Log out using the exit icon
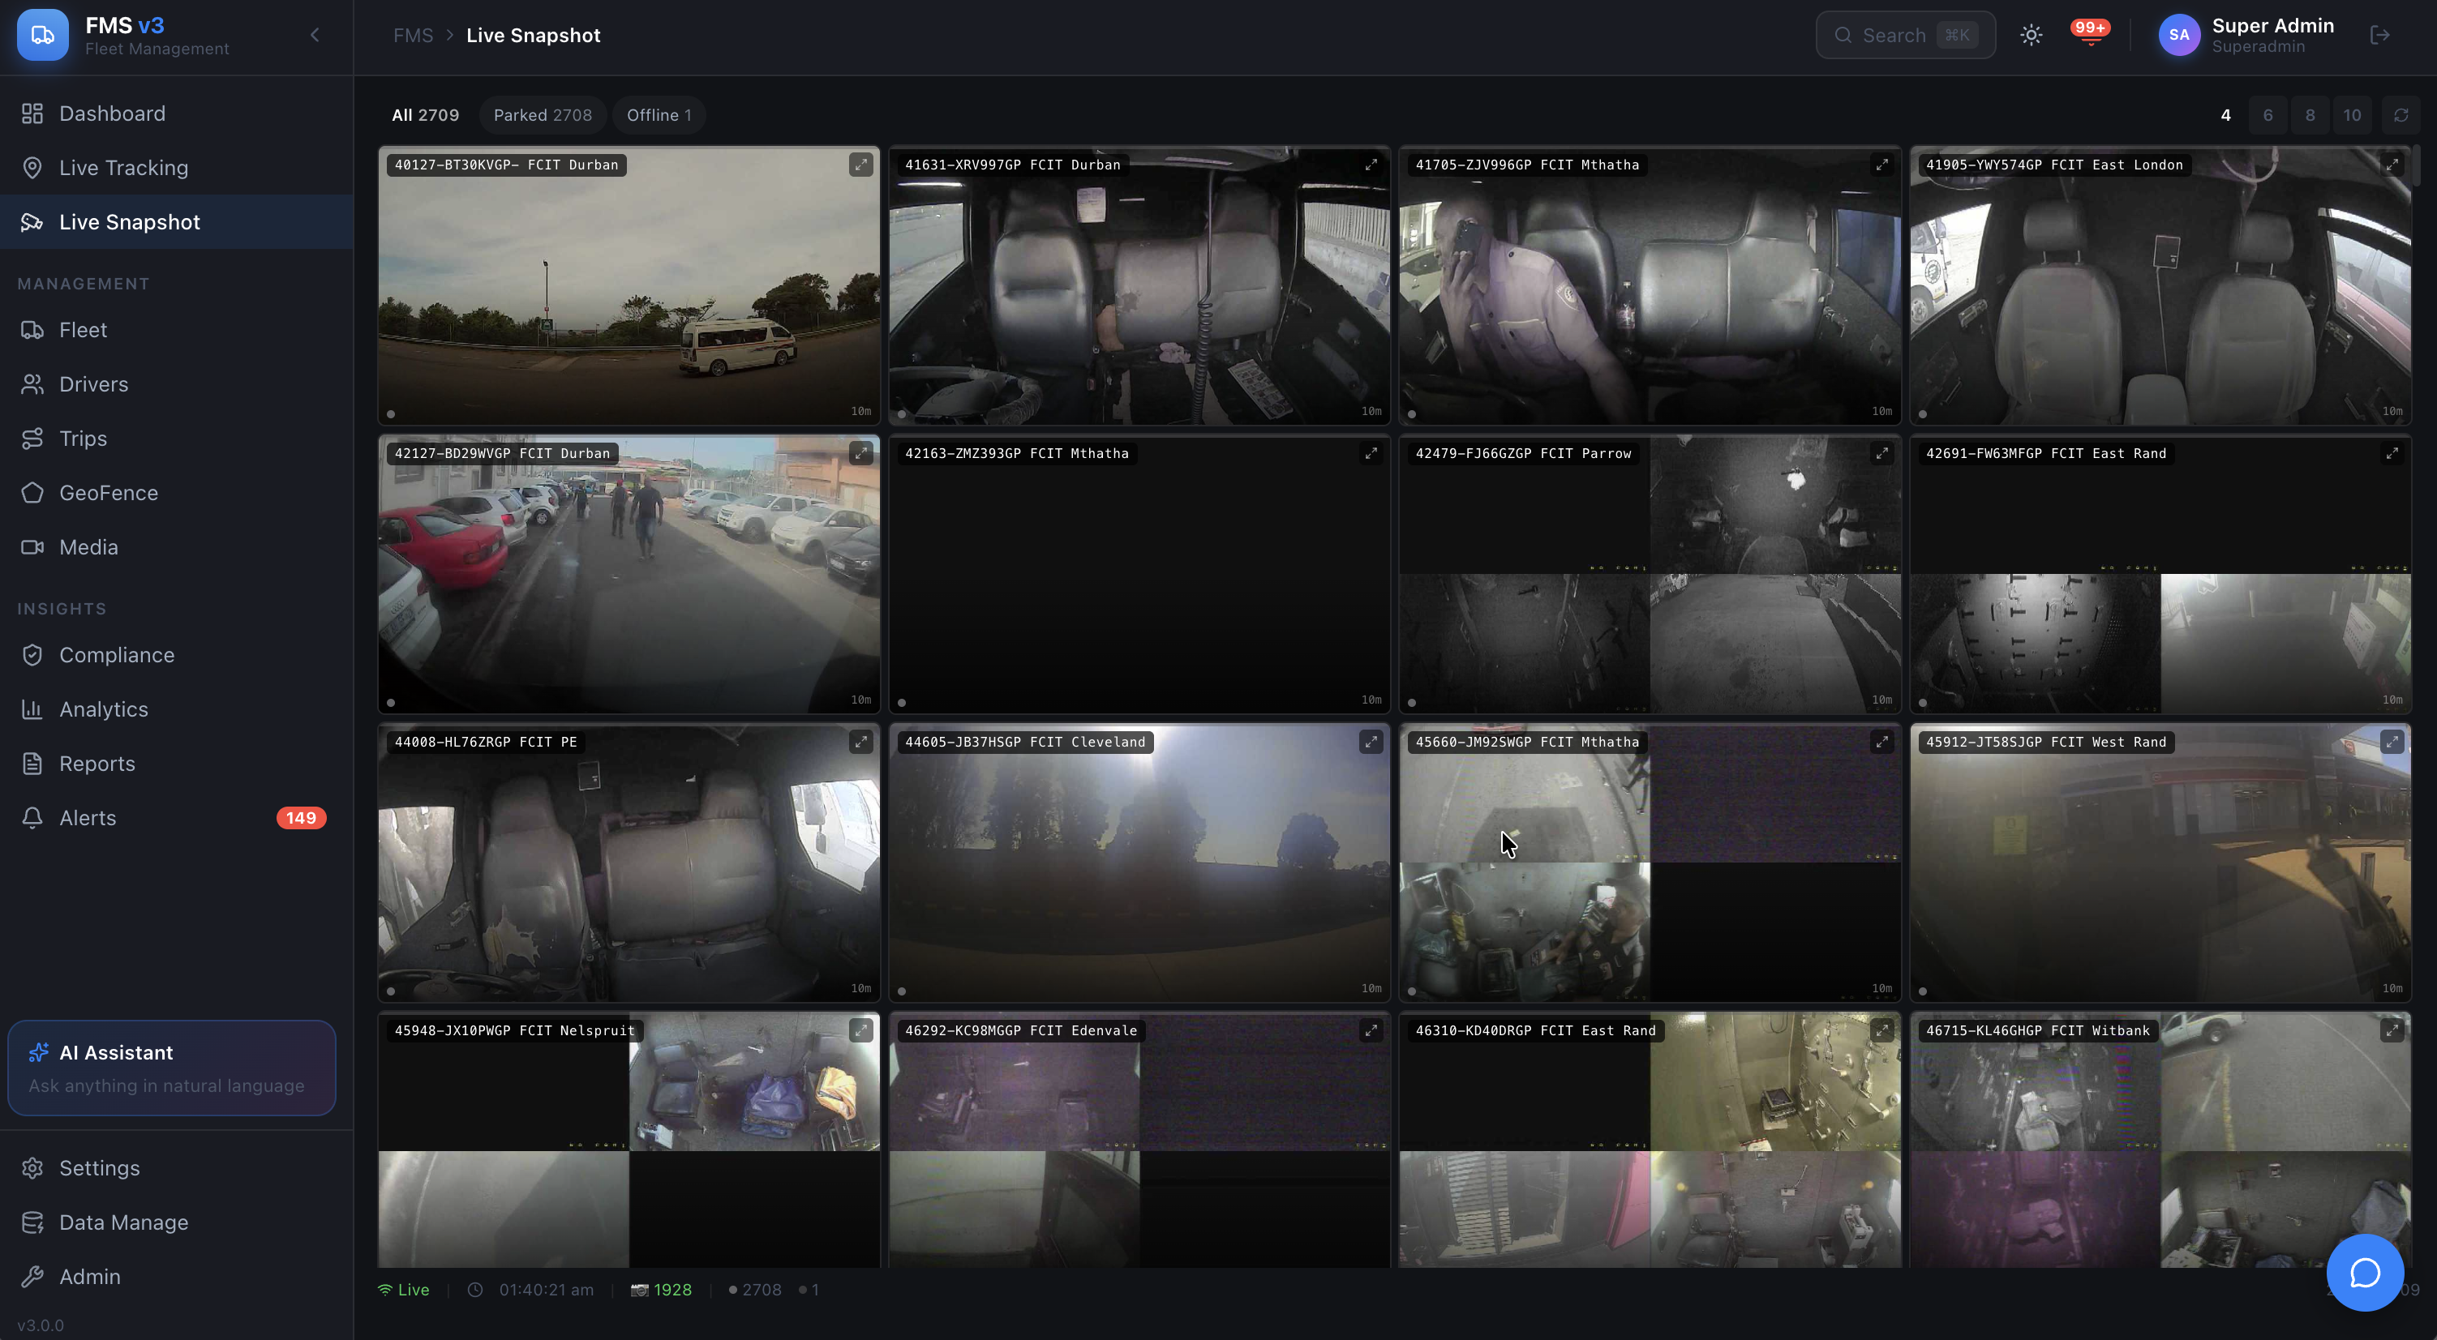 [x=2380, y=35]
